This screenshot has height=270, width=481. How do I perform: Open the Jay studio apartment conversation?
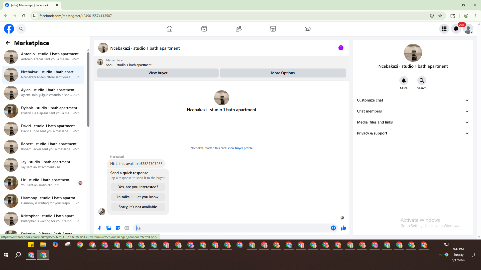pos(43,165)
